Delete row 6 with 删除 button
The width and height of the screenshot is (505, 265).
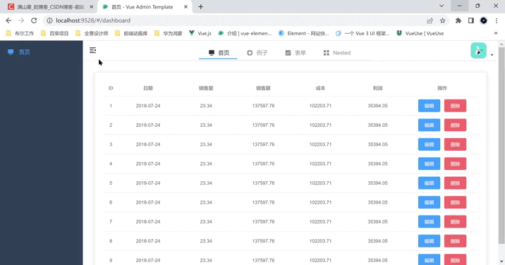[455, 202]
